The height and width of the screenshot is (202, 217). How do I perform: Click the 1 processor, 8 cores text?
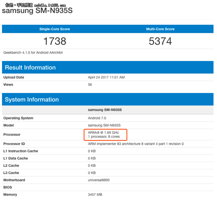tap(104, 137)
